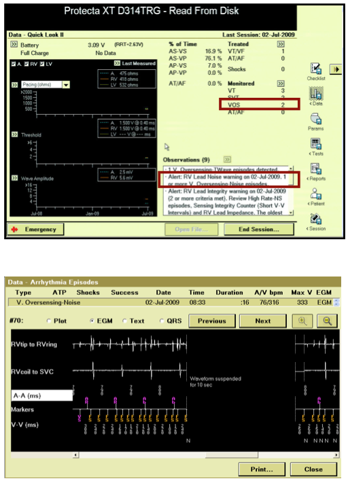The height and width of the screenshot is (483, 348).
Task: Click the RV Lead Noise warning alert
Action: [226, 180]
